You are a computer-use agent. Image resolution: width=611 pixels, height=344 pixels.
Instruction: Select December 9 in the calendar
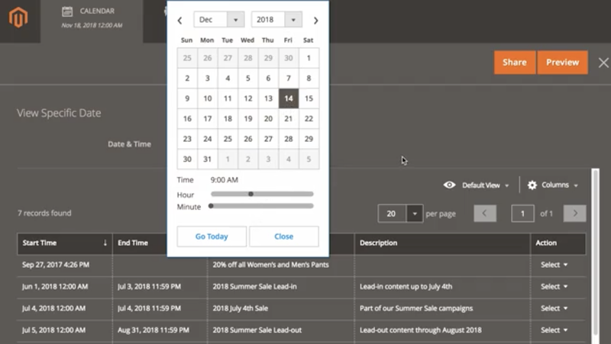click(187, 98)
